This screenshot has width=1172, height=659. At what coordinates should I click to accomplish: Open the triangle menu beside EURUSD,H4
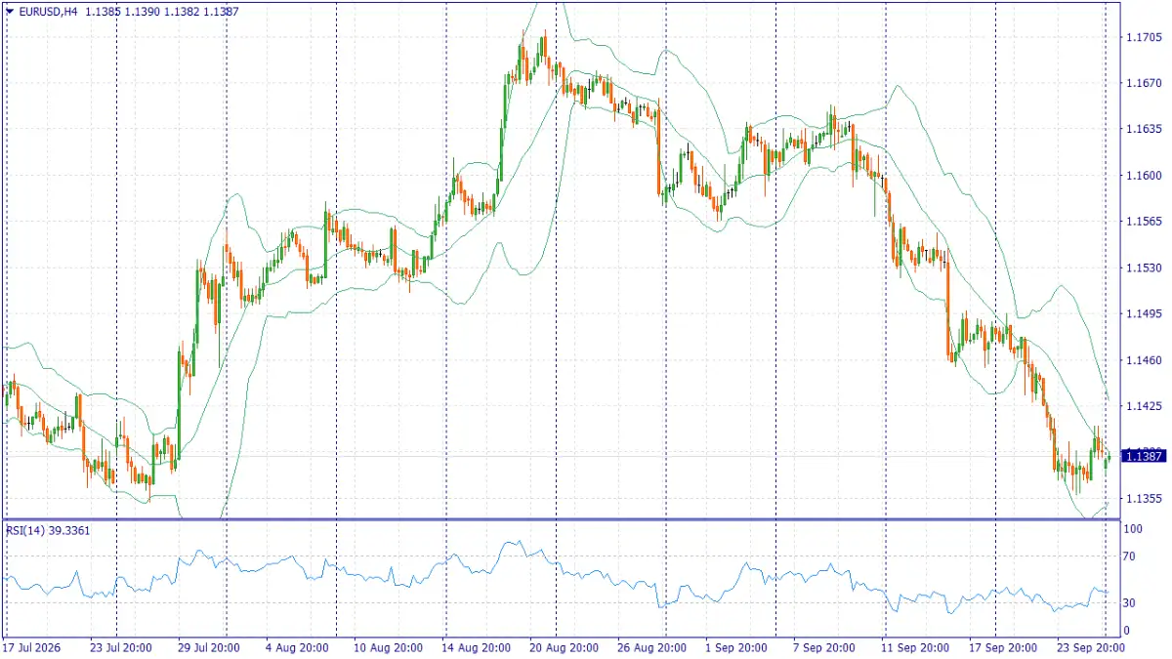point(10,12)
